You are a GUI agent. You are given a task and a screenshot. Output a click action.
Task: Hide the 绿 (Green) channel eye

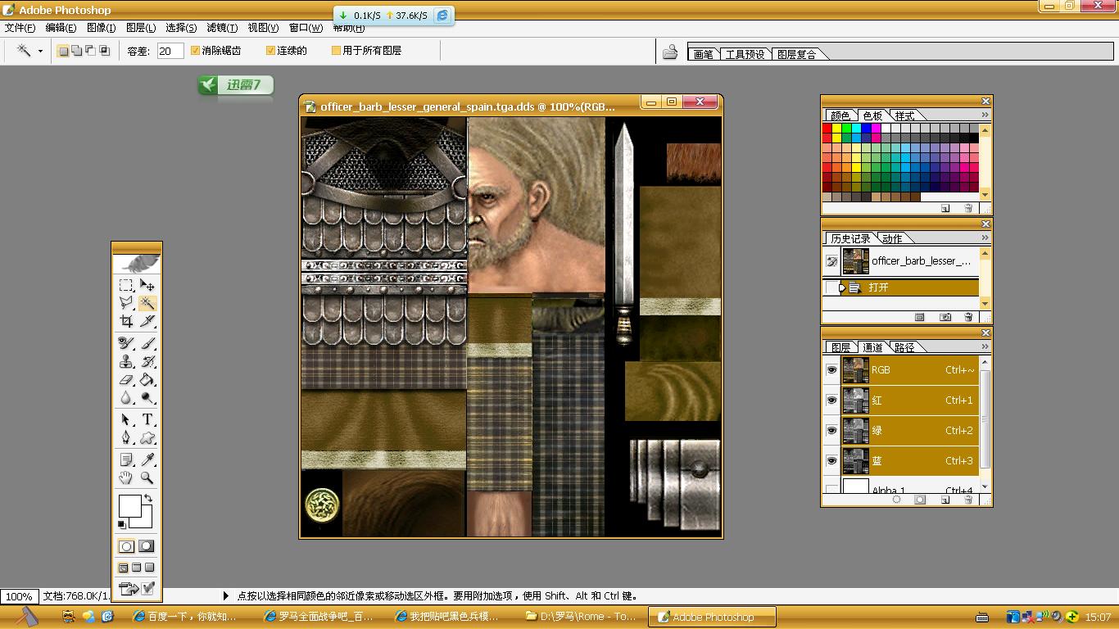tap(831, 431)
